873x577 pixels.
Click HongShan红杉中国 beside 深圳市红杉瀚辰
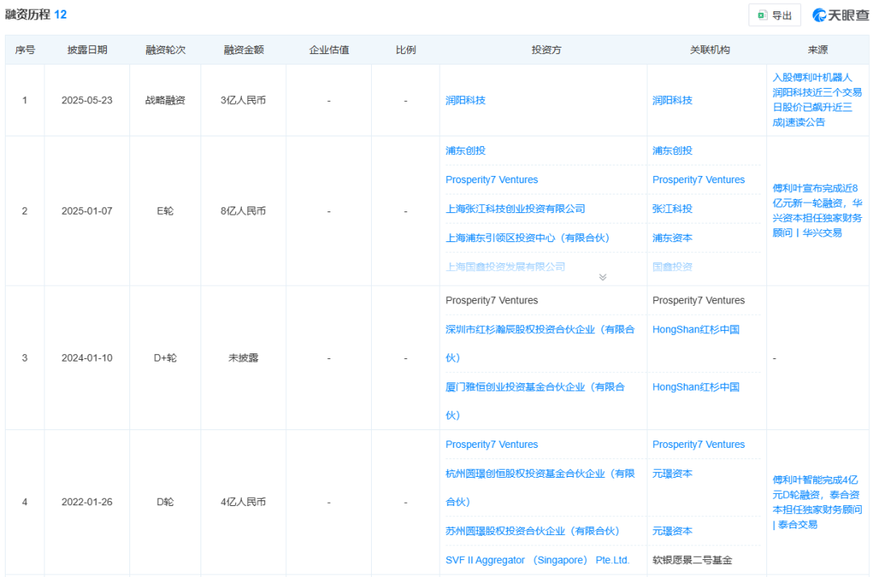coord(696,330)
